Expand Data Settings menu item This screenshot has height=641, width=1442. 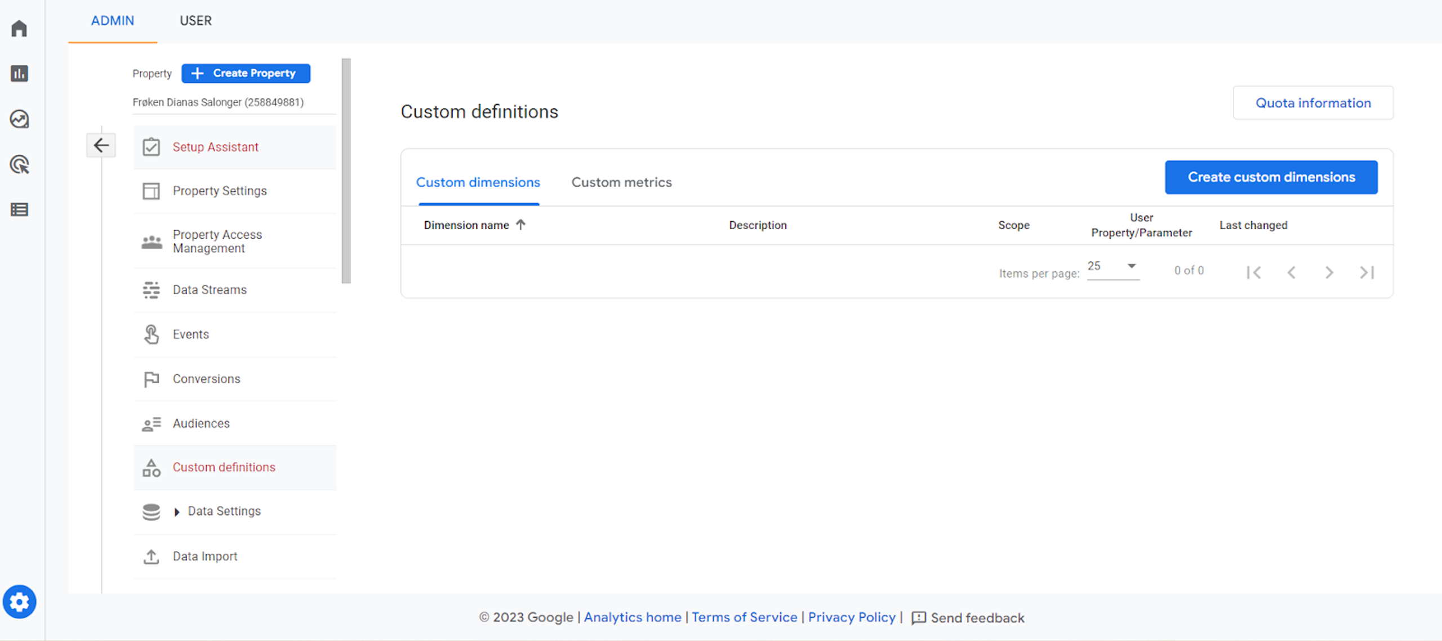tap(224, 511)
